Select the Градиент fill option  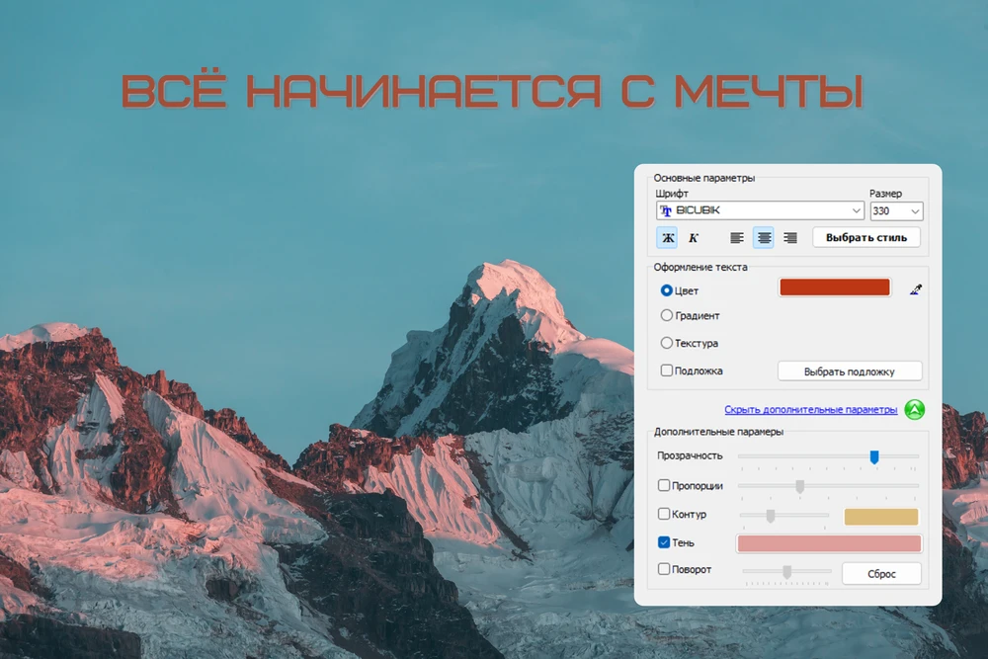[667, 316]
